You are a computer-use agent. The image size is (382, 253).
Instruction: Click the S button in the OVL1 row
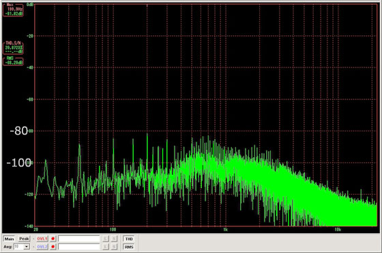point(114,239)
